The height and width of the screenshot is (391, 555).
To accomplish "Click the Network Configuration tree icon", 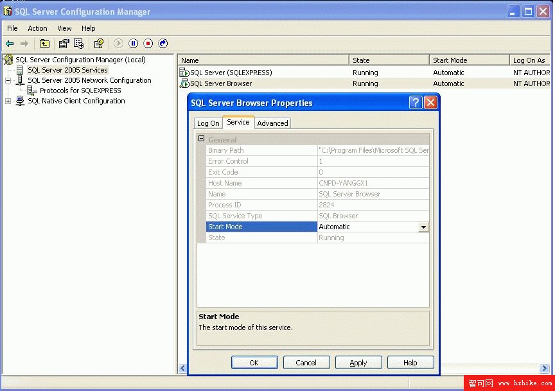I will [x=20, y=80].
